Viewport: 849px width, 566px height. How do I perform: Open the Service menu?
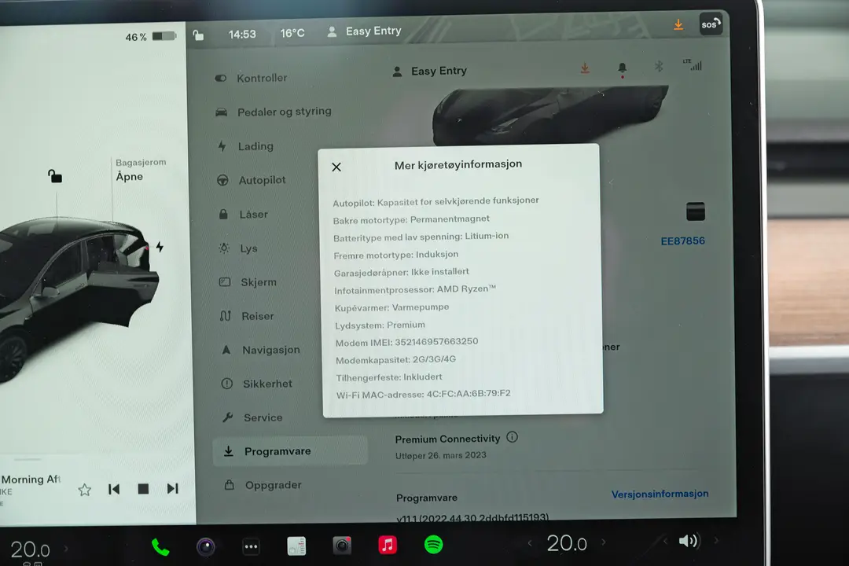252,417
